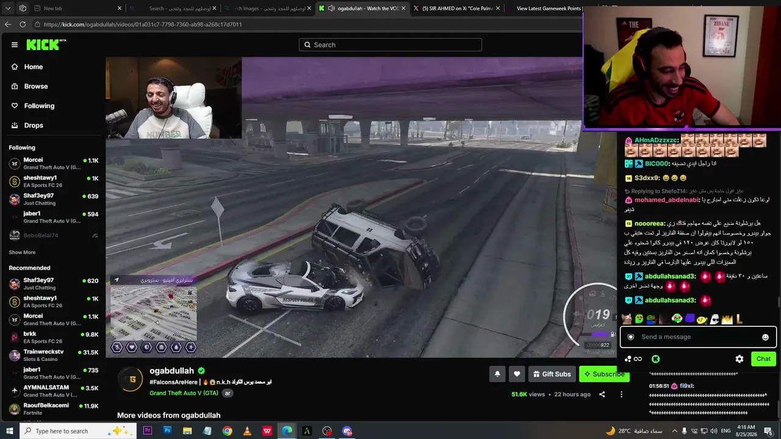This screenshot has width=781, height=439.
Task: Send message with green Chat button
Action: click(x=763, y=359)
